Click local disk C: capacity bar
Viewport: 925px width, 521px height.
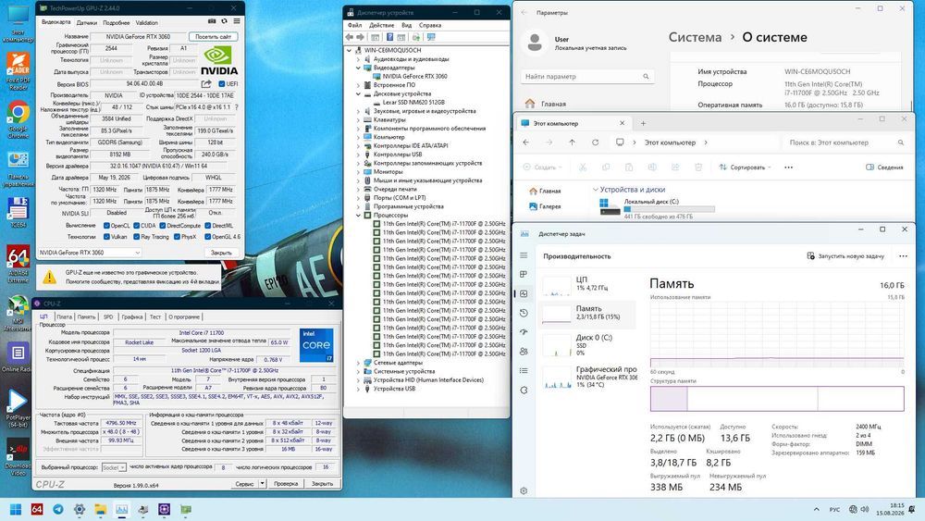click(669, 209)
